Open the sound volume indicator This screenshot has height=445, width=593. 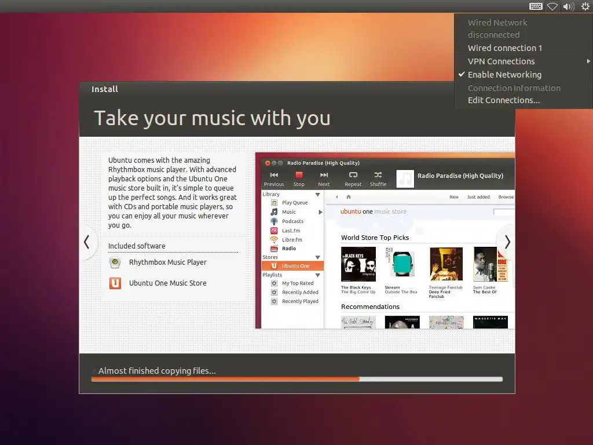point(569,6)
